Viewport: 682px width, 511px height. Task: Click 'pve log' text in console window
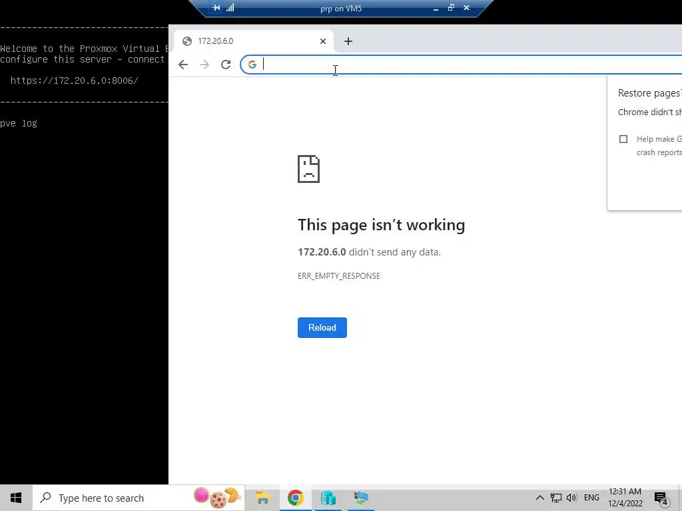19,123
